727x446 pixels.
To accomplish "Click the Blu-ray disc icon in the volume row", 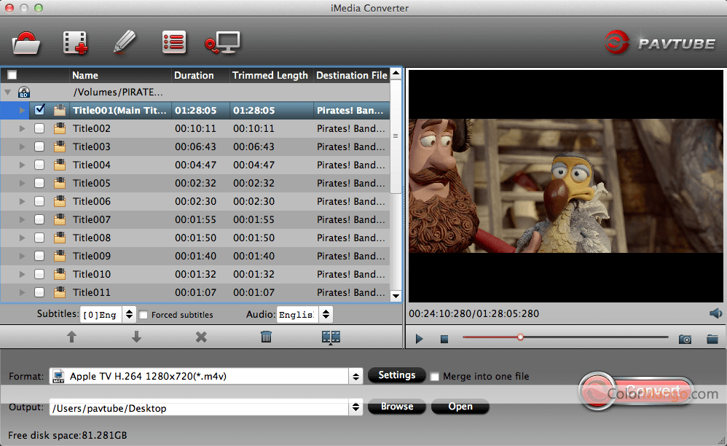I will 24,93.
